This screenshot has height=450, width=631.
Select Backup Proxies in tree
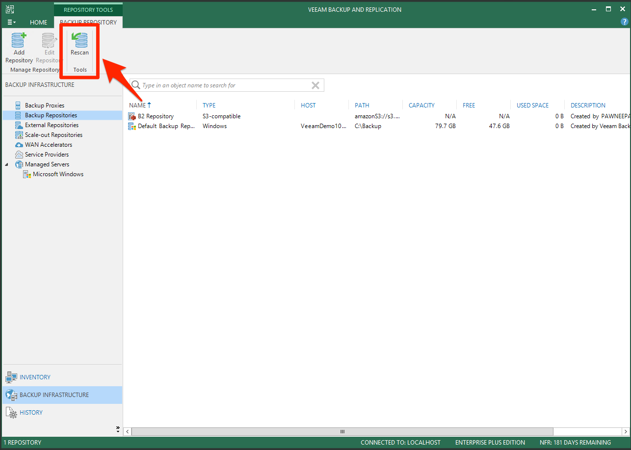tap(45, 106)
